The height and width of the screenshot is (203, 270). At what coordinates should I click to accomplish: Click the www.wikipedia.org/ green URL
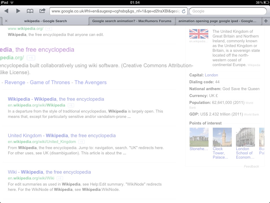point(26,29)
